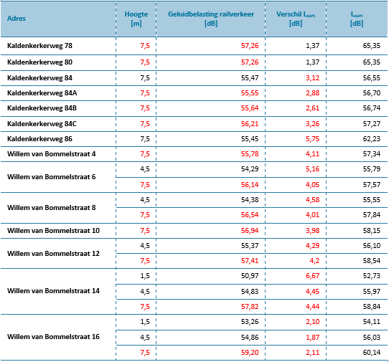The image size is (389, 362).
Task: Click the black 7,5 height for Kaldenkerkerweg 86
Action: [x=145, y=139]
